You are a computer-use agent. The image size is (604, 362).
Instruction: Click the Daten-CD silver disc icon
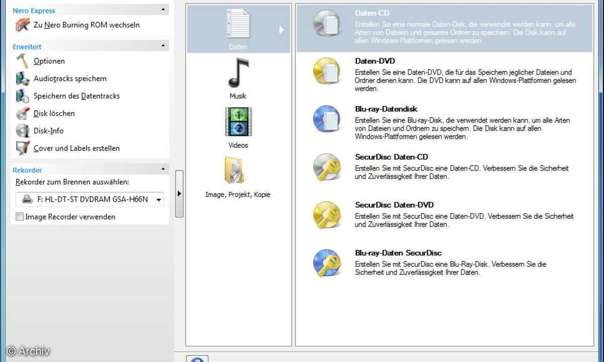[x=327, y=23]
